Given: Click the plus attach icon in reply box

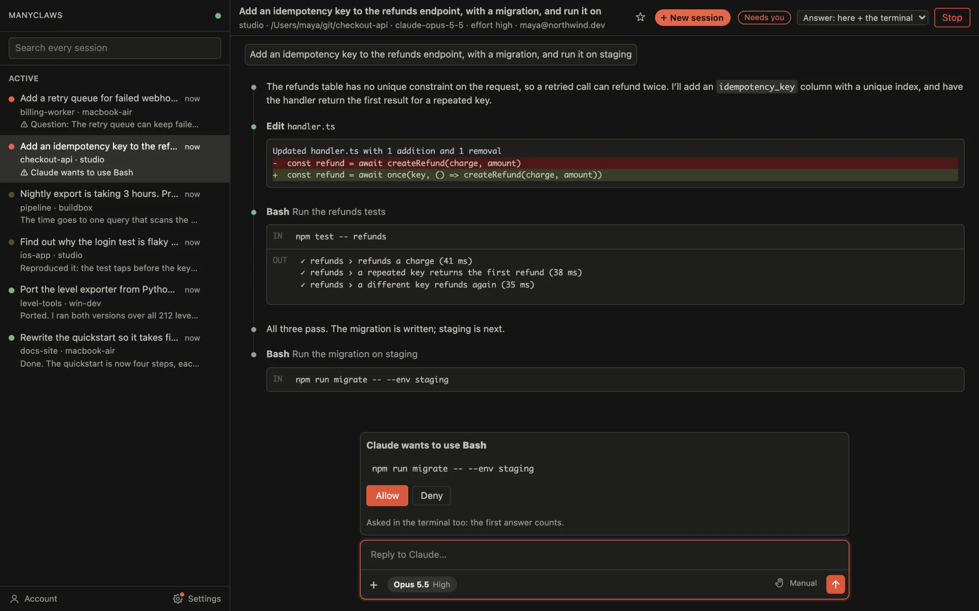Looking at the screenshot, I should 373,585.
